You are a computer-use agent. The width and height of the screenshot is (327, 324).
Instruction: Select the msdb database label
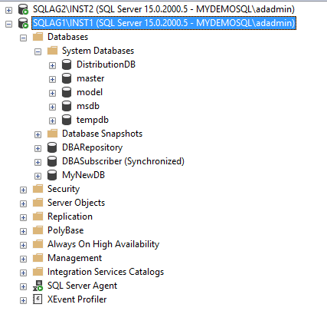(x=88, y=106)
